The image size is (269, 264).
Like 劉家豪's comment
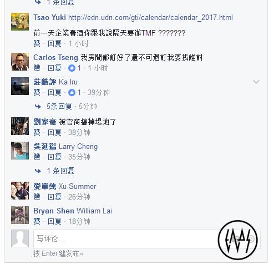(37, 132)
